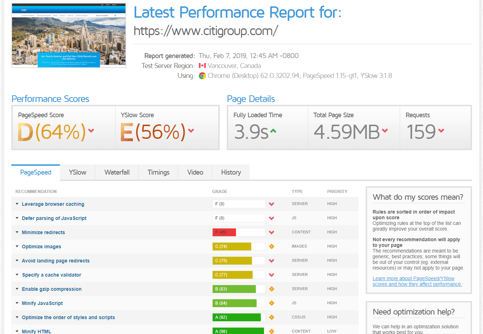
Task: Click the PRIORITY column header
Action: click(337, 191)
